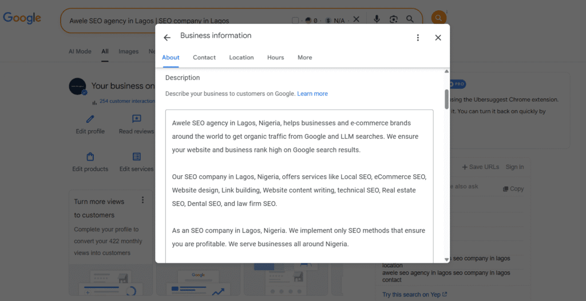Viewport: 586px width, 301px height.
Task: Click the Google search box text
Action: 149,21
